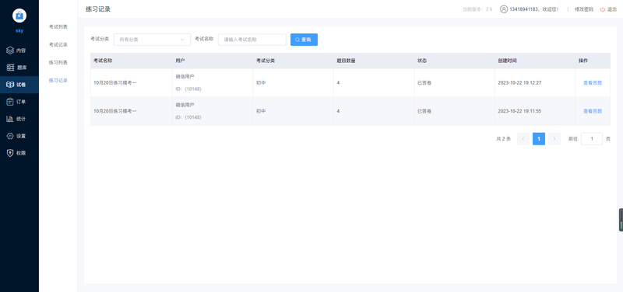Click the 退出 power icon
Screen dimensions: 623x292
tap(602, 9)
